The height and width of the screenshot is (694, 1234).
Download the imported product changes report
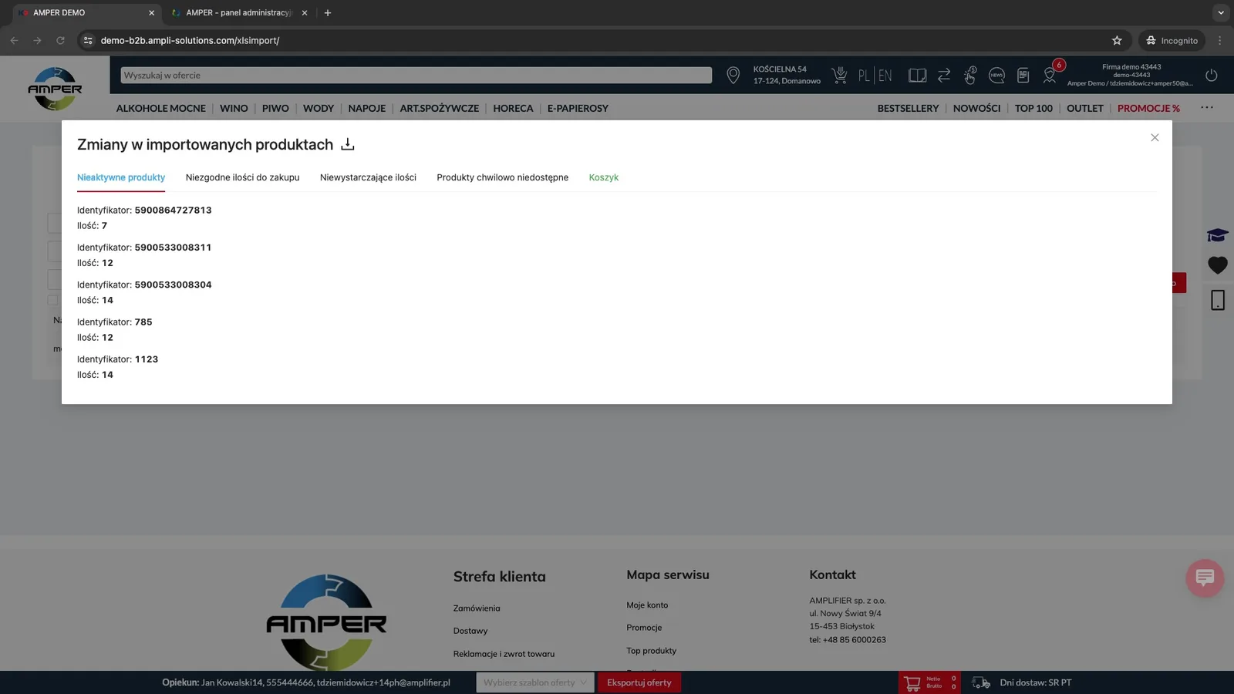[x=348, y=144]
